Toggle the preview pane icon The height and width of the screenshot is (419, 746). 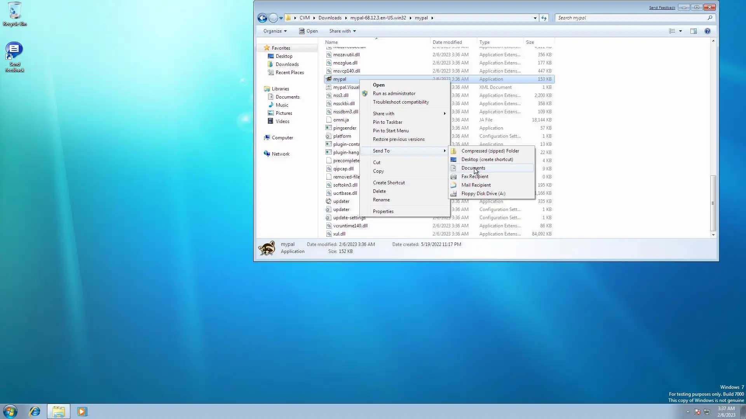(694, 31)
